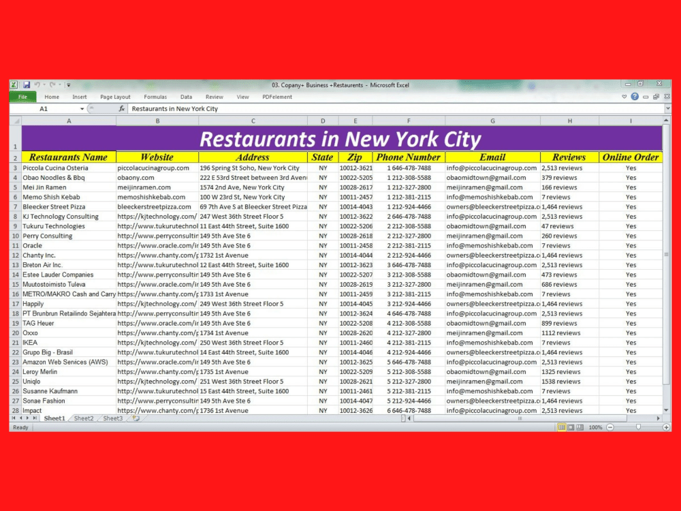Open the File tab
The height and width of the screenshot is (511, 681).
coord(22,97)
